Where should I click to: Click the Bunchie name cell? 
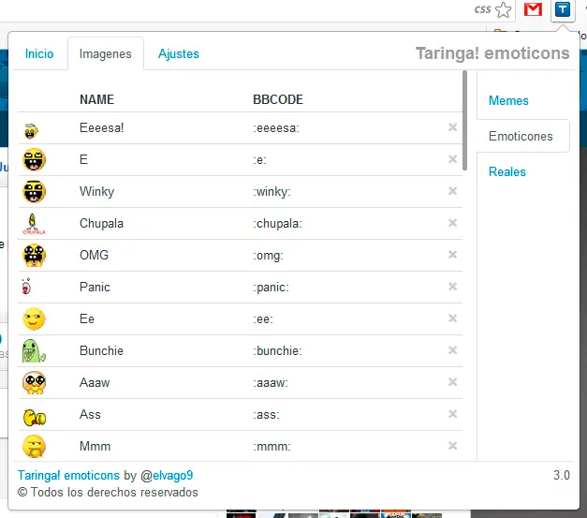pos(101,351)
